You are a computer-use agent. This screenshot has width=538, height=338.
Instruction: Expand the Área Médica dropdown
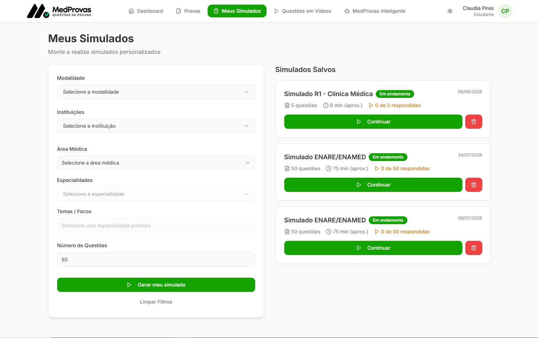(156, 163)
